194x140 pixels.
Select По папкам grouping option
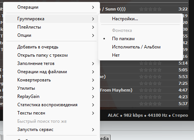pos(140,39)
